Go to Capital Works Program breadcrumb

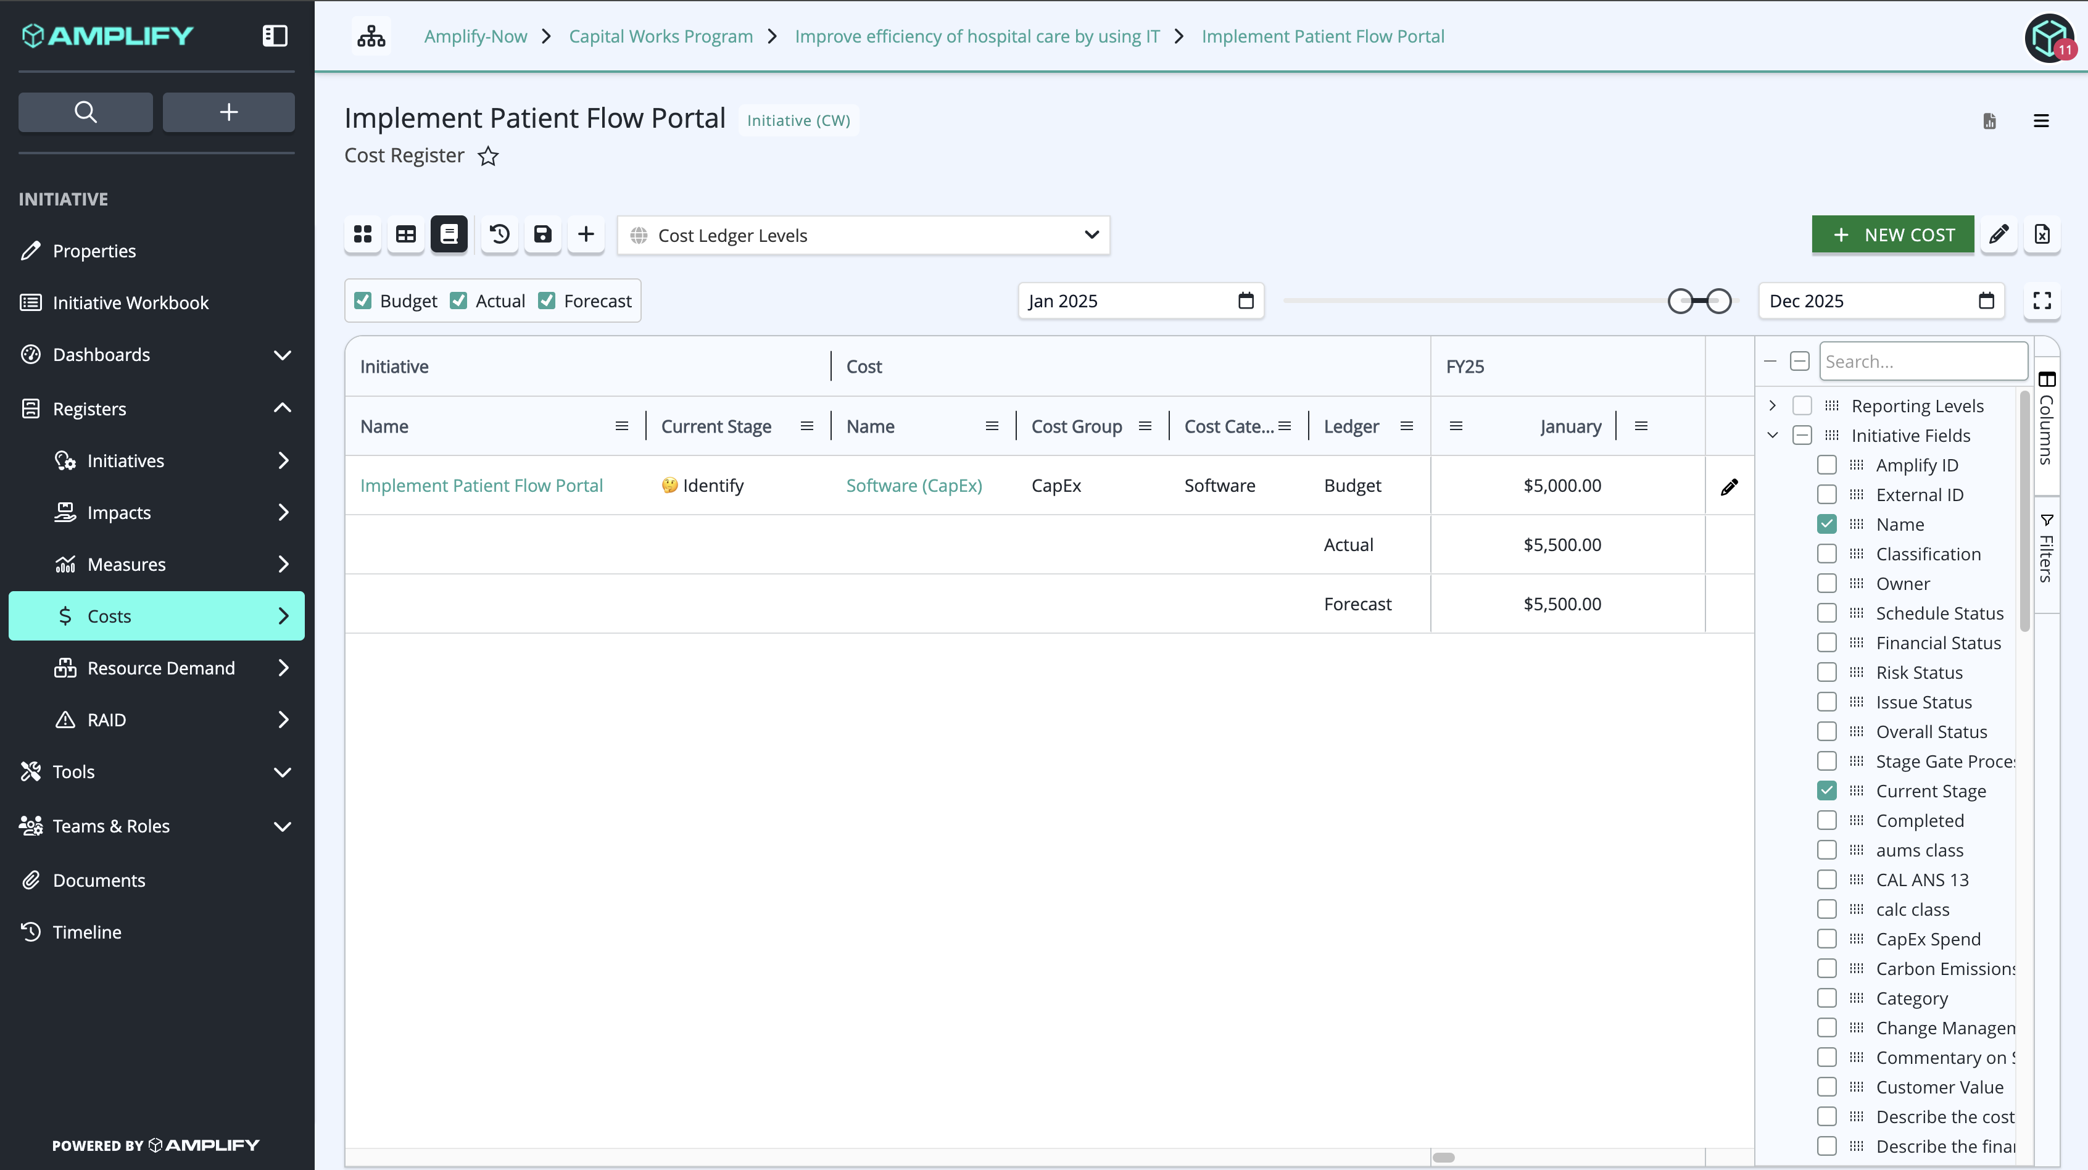pyautogui.click(x=661, y=36)
